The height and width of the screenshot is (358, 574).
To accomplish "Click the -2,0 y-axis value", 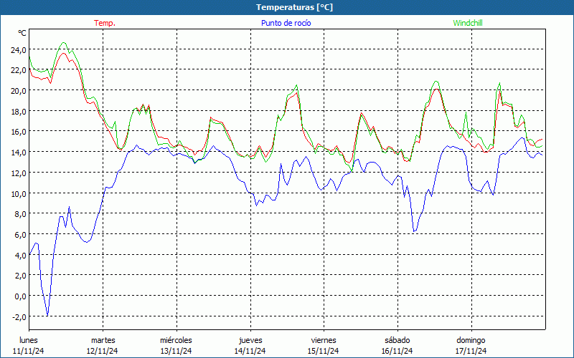I will coord(19,317).
